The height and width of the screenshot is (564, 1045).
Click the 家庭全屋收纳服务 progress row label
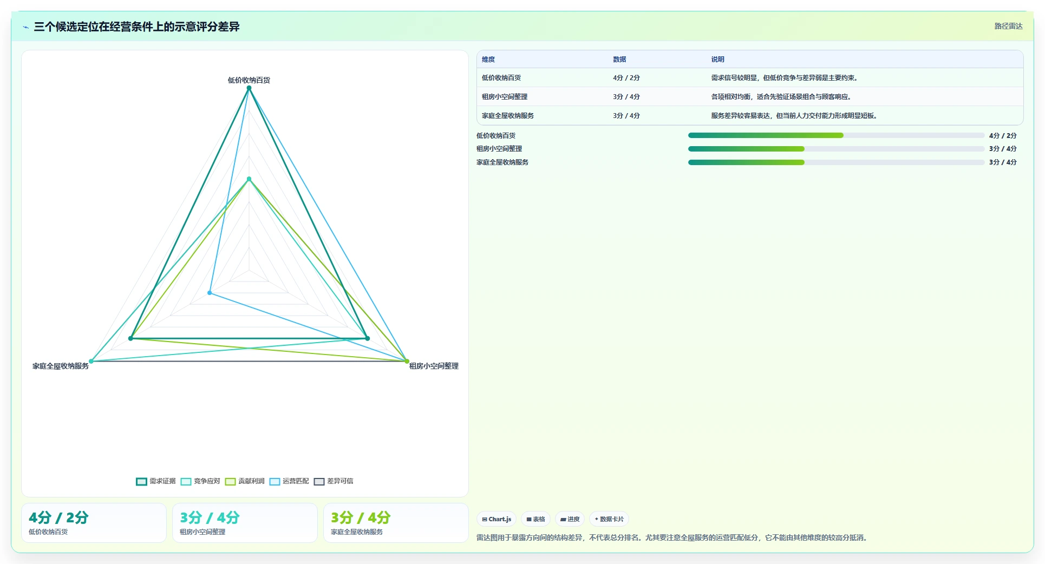pos(502,162)
